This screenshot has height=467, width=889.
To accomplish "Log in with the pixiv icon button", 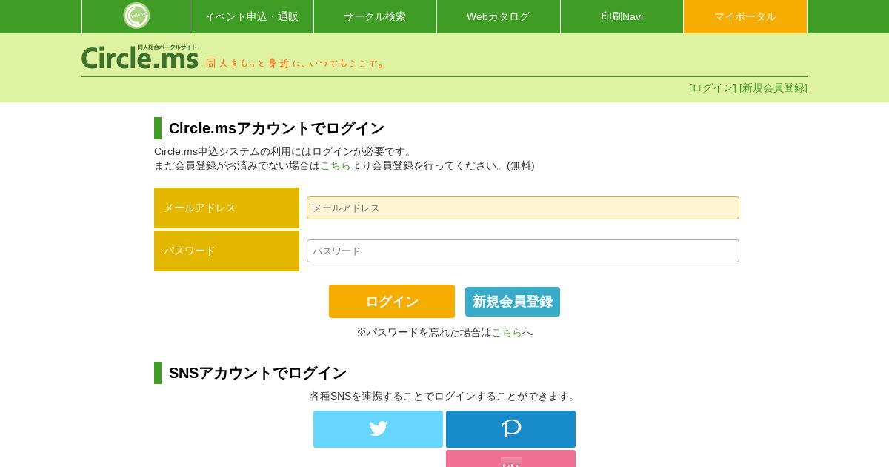I will tap(510, 429).
